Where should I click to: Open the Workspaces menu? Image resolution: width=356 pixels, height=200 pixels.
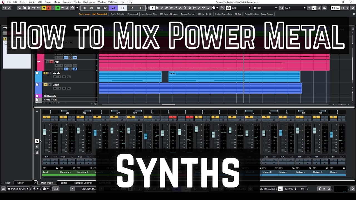coord(89,2)
